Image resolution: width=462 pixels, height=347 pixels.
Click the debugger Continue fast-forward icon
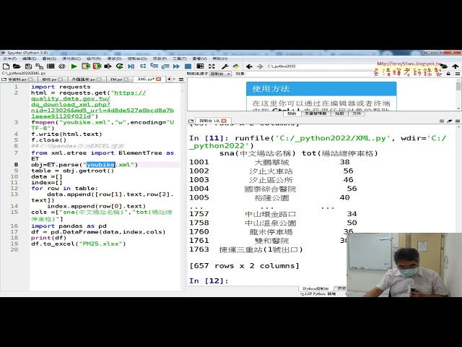pos(176,67)
